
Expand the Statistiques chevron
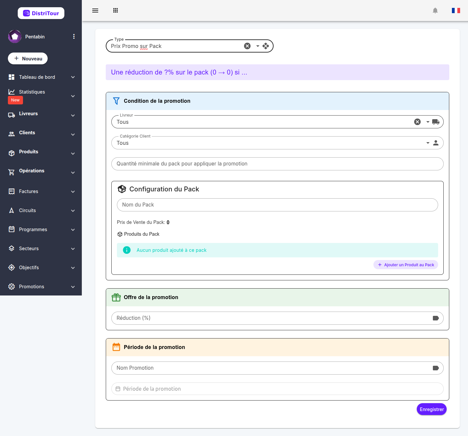click(73, 96)
